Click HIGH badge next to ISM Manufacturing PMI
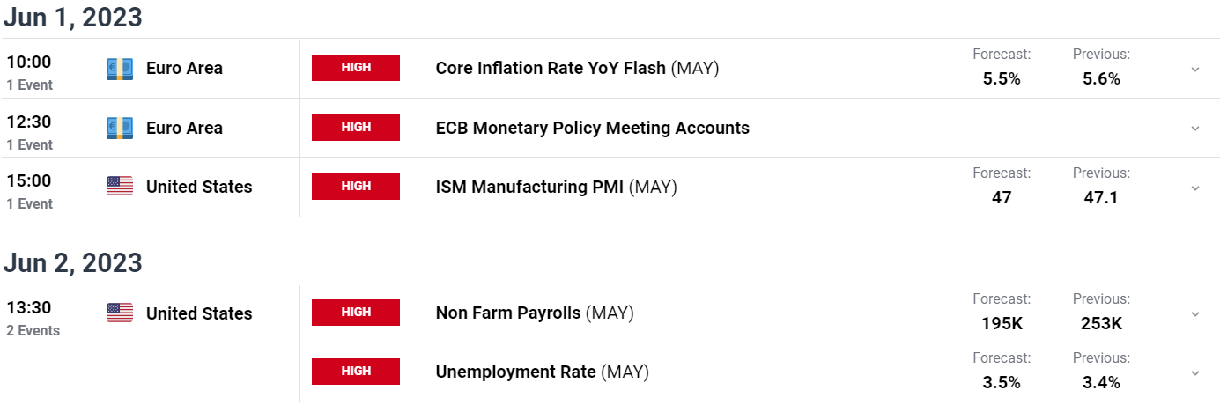 [356, 187]
